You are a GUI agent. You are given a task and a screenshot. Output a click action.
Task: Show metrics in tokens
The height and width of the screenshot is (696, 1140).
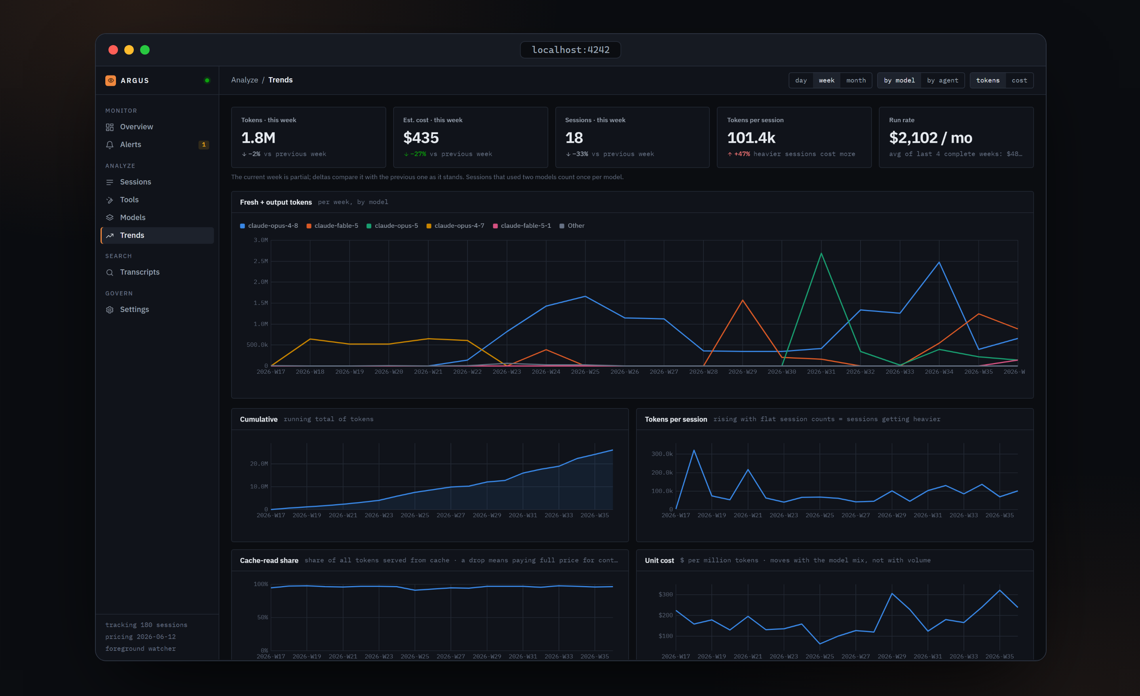tap(988, 80)
